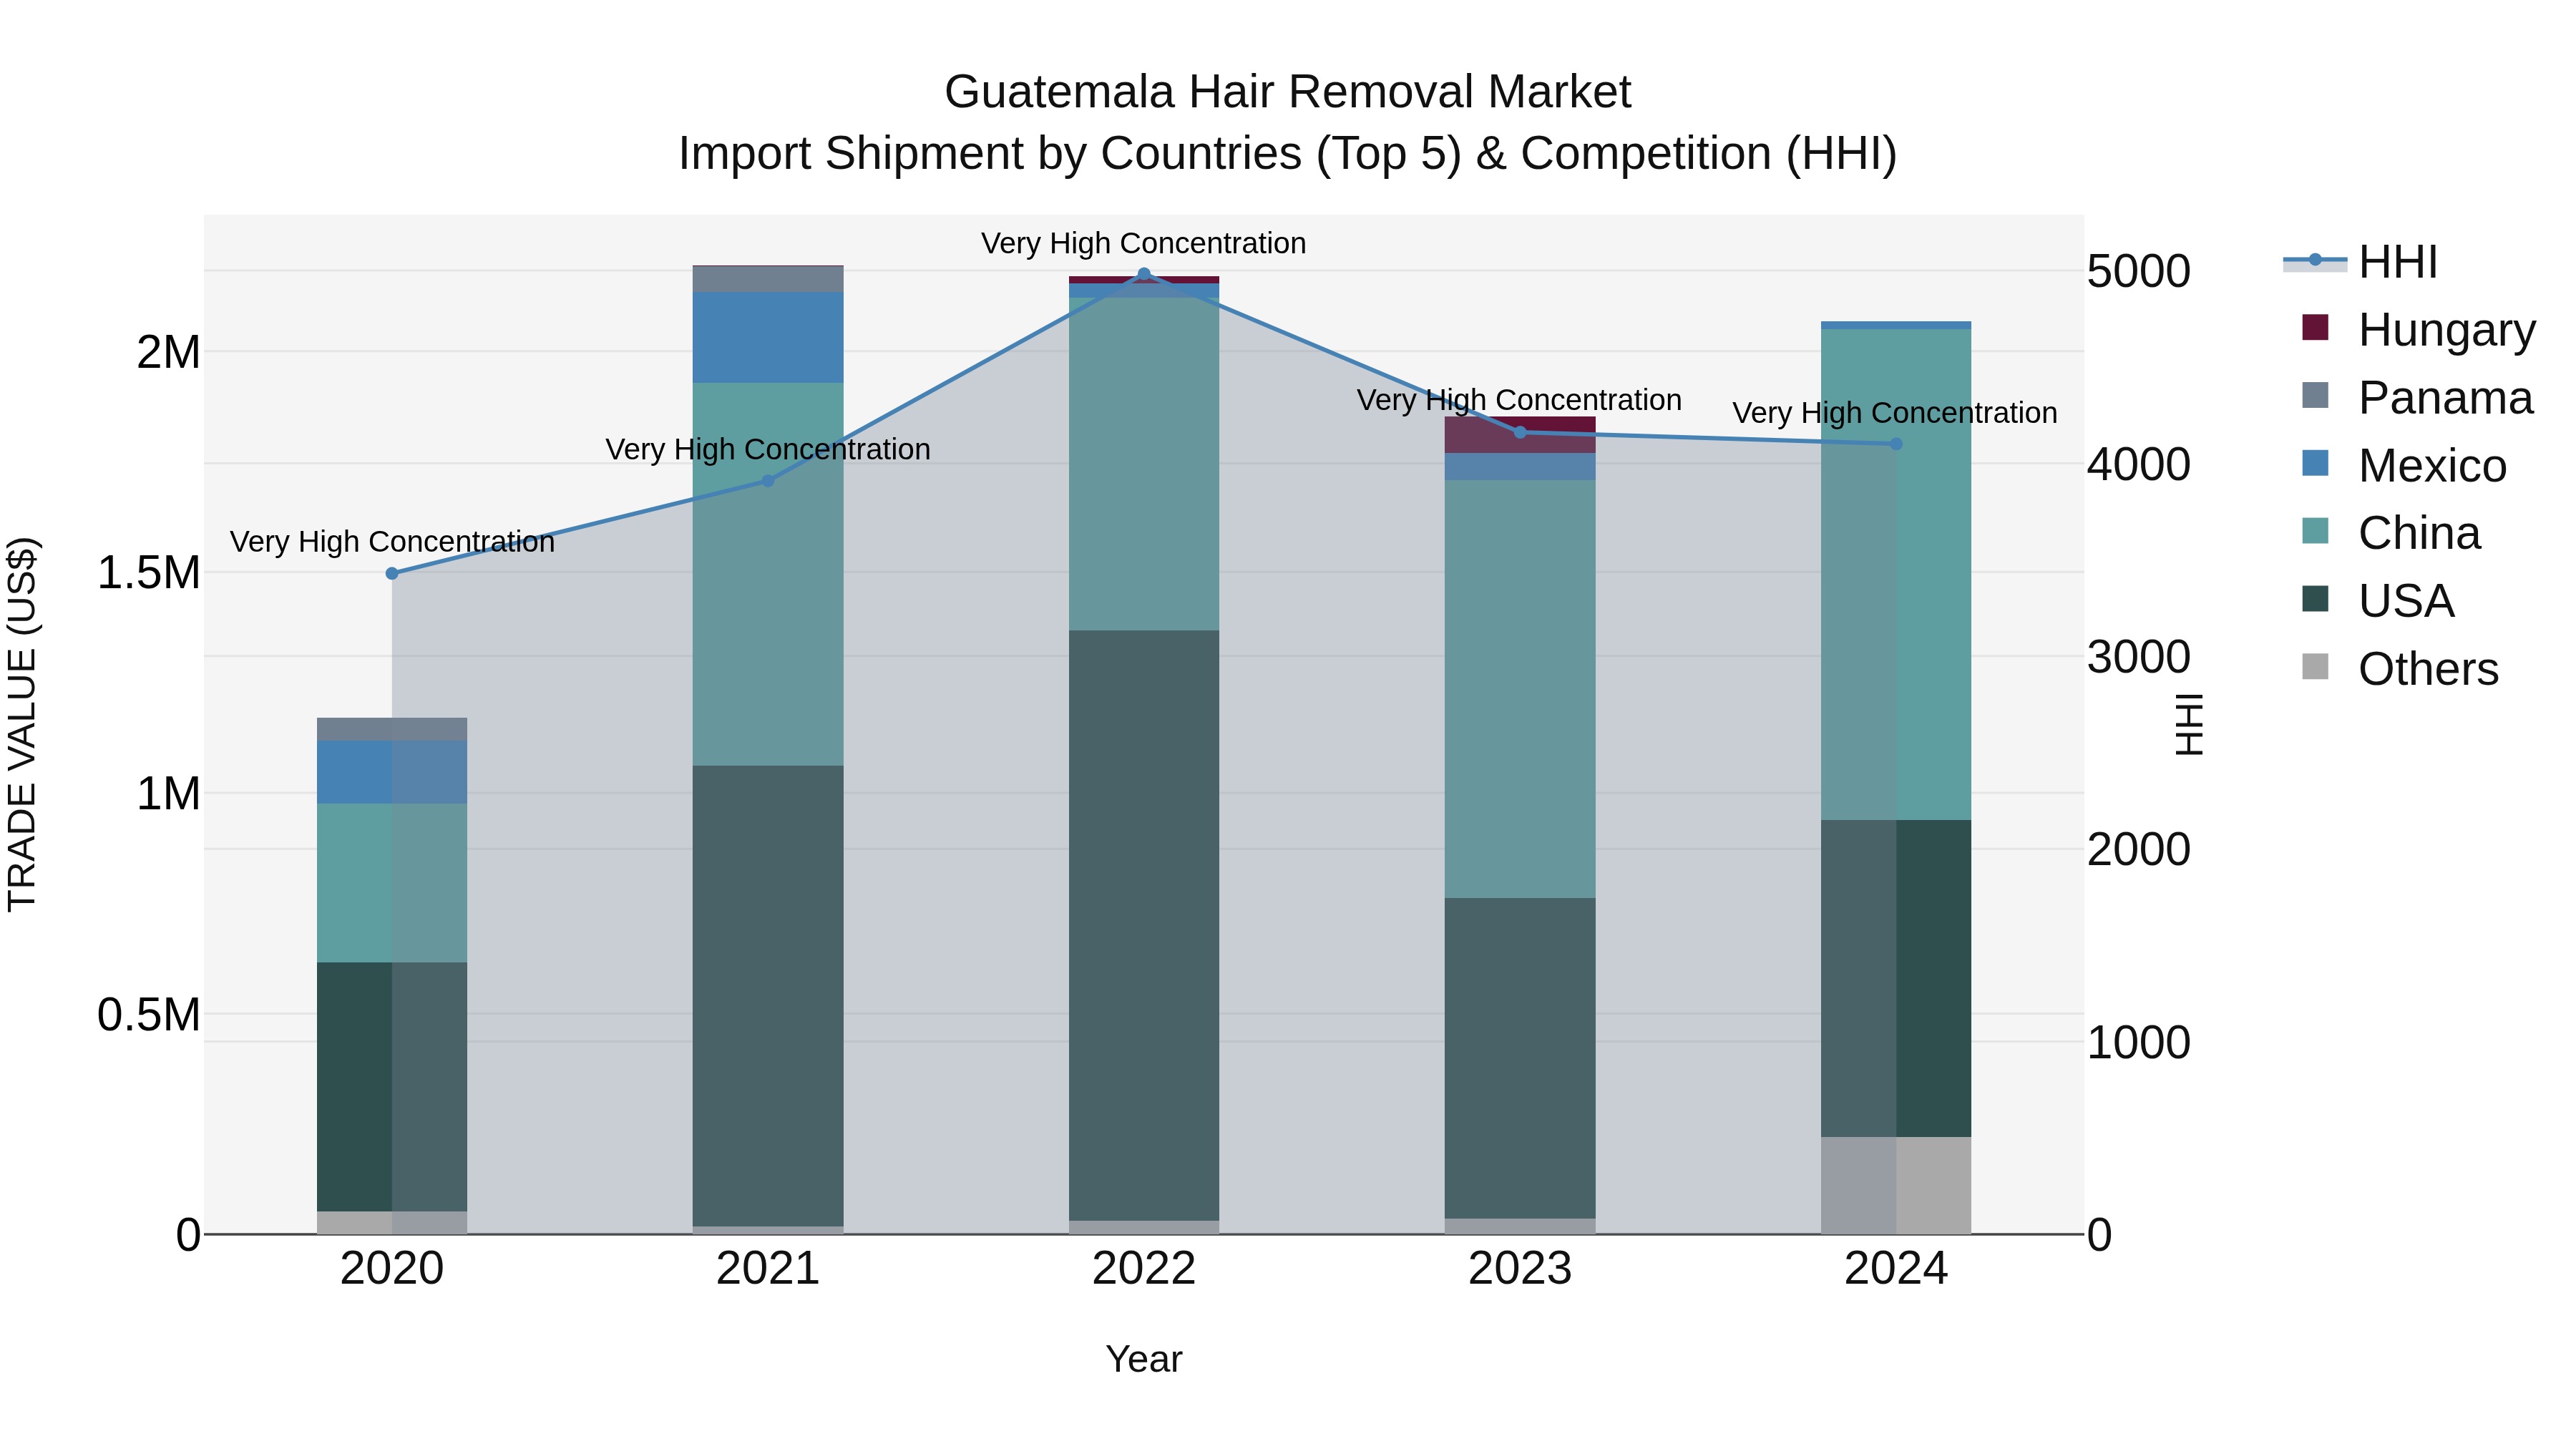The image size is (2576, 1449).
Task: Click the 'Import Shipment by Countries' subtitle
Action: coord(991,154)
